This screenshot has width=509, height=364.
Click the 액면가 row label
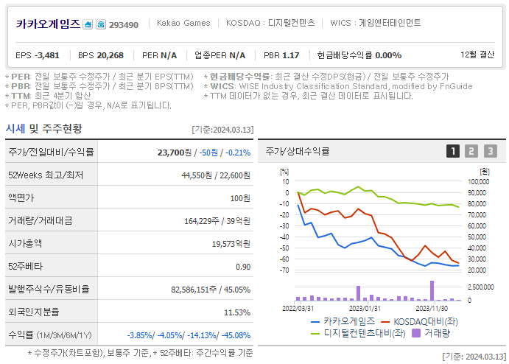[x=21, y=197]
